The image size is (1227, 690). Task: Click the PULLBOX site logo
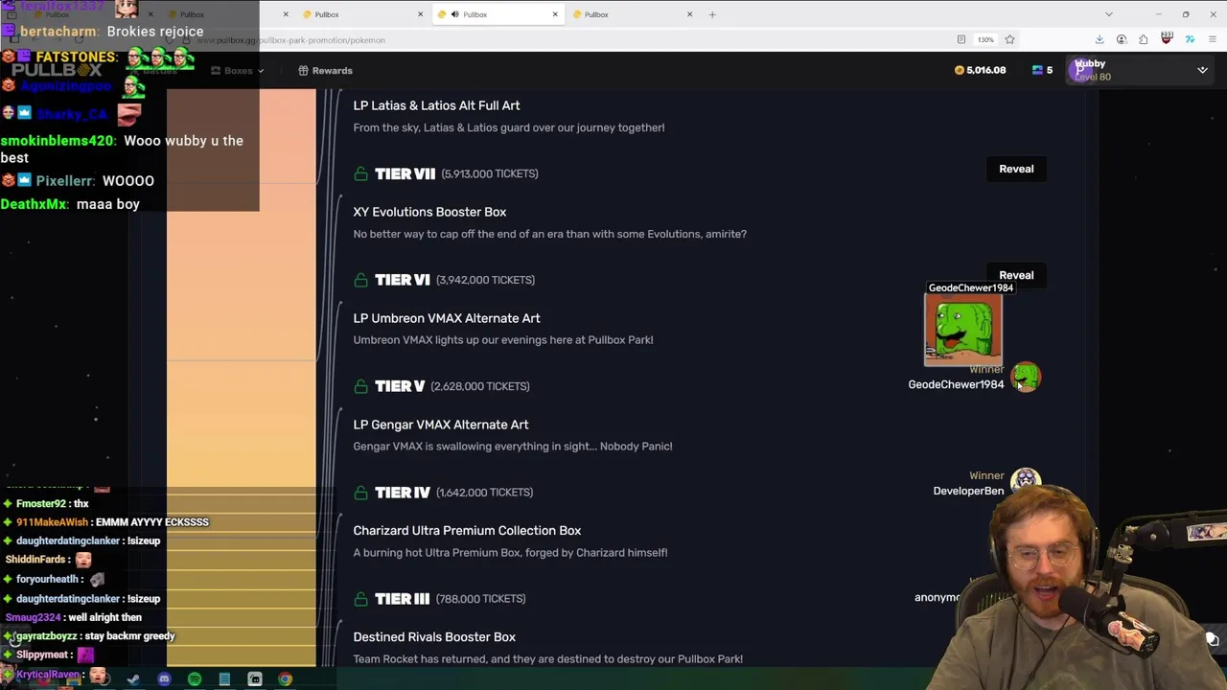tap(58, 70)
